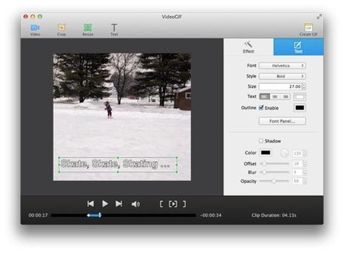Screen dimensions: 344x253
Task: Click the Opacity slider
Action: click(274, 181)
